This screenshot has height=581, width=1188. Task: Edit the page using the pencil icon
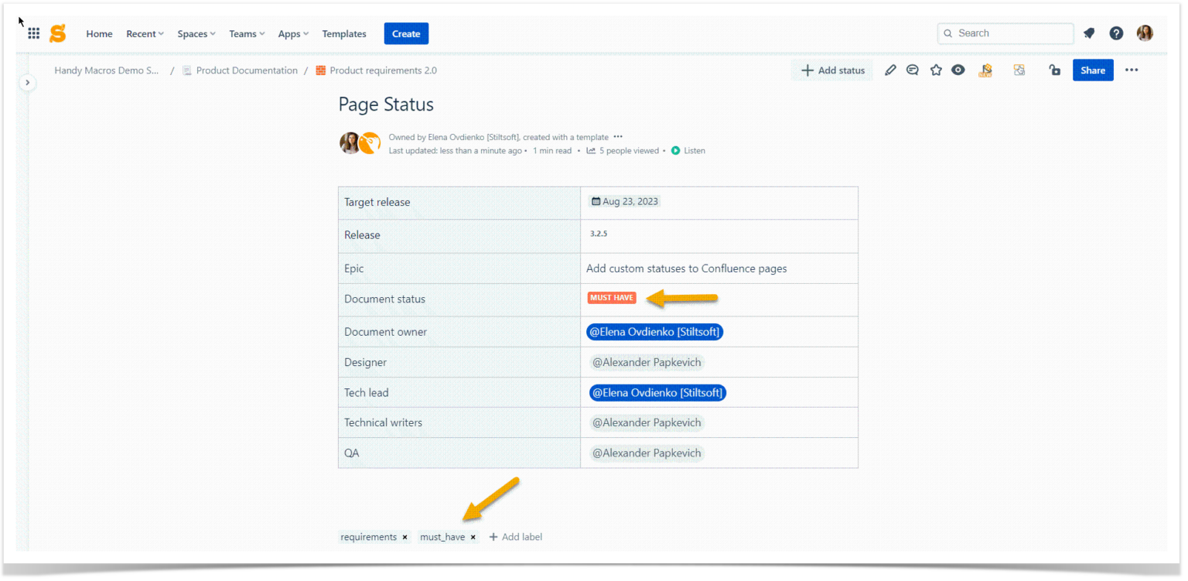889,70
